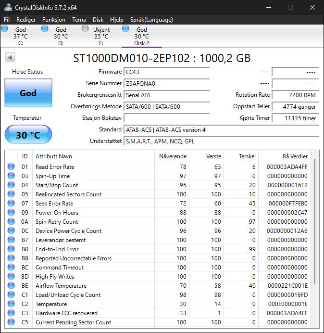Open the Funksjon menu
This screenshot has width=324, height=333.
click(x=53, y=20)
